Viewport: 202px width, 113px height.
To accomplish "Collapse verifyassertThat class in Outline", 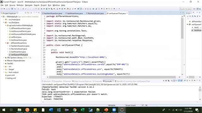I will point(187,24).
